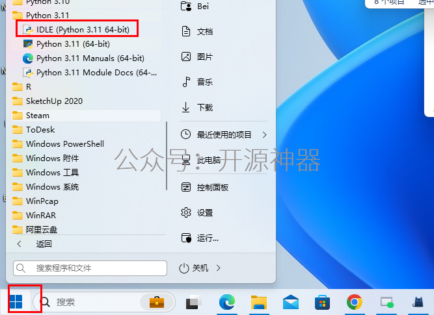Image resolution: width=434 pixels, height=315 pixels.
Task: Click the briefcase icon in taskbar search
Action: [x=157, y=302]
